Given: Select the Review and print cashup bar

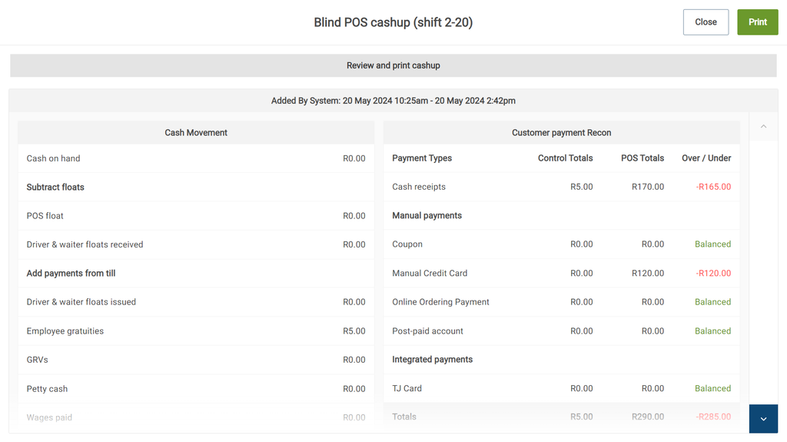Looking at the screenshot, I should tap(393, 65).
